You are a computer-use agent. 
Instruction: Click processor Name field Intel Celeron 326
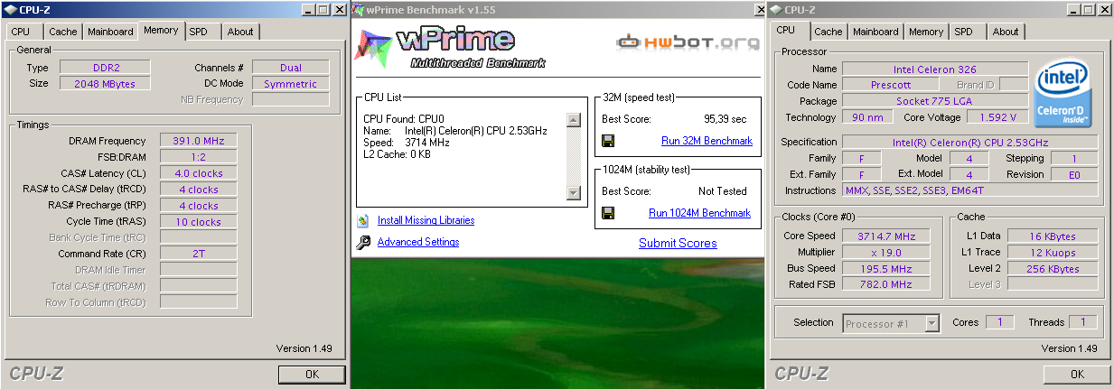click(x=934, y=69)
